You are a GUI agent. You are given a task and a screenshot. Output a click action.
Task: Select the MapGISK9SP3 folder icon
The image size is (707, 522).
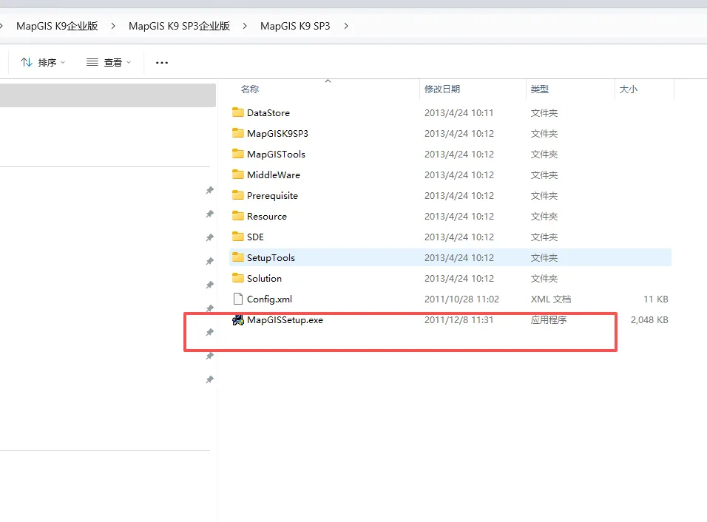point(237,133)
